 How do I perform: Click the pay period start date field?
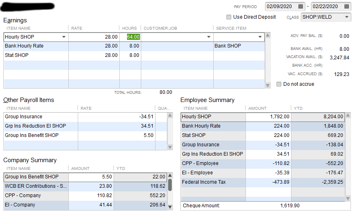(x=281, y=7)
